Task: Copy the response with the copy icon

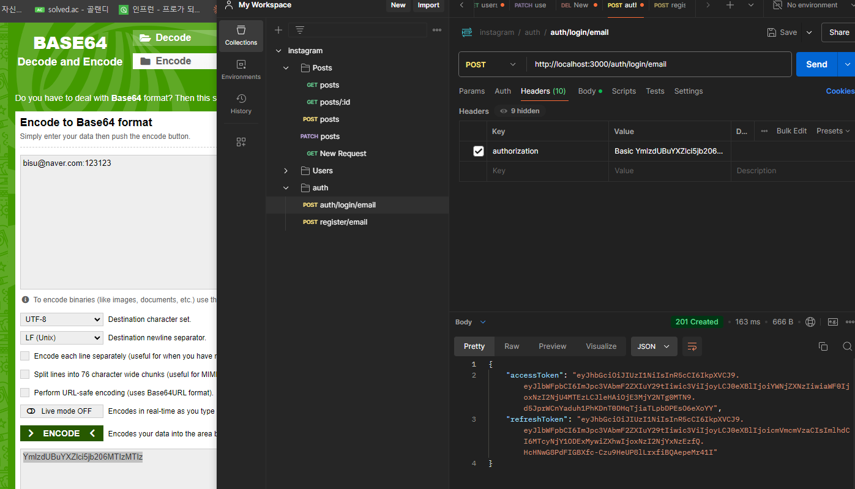Action: [823, 346]
